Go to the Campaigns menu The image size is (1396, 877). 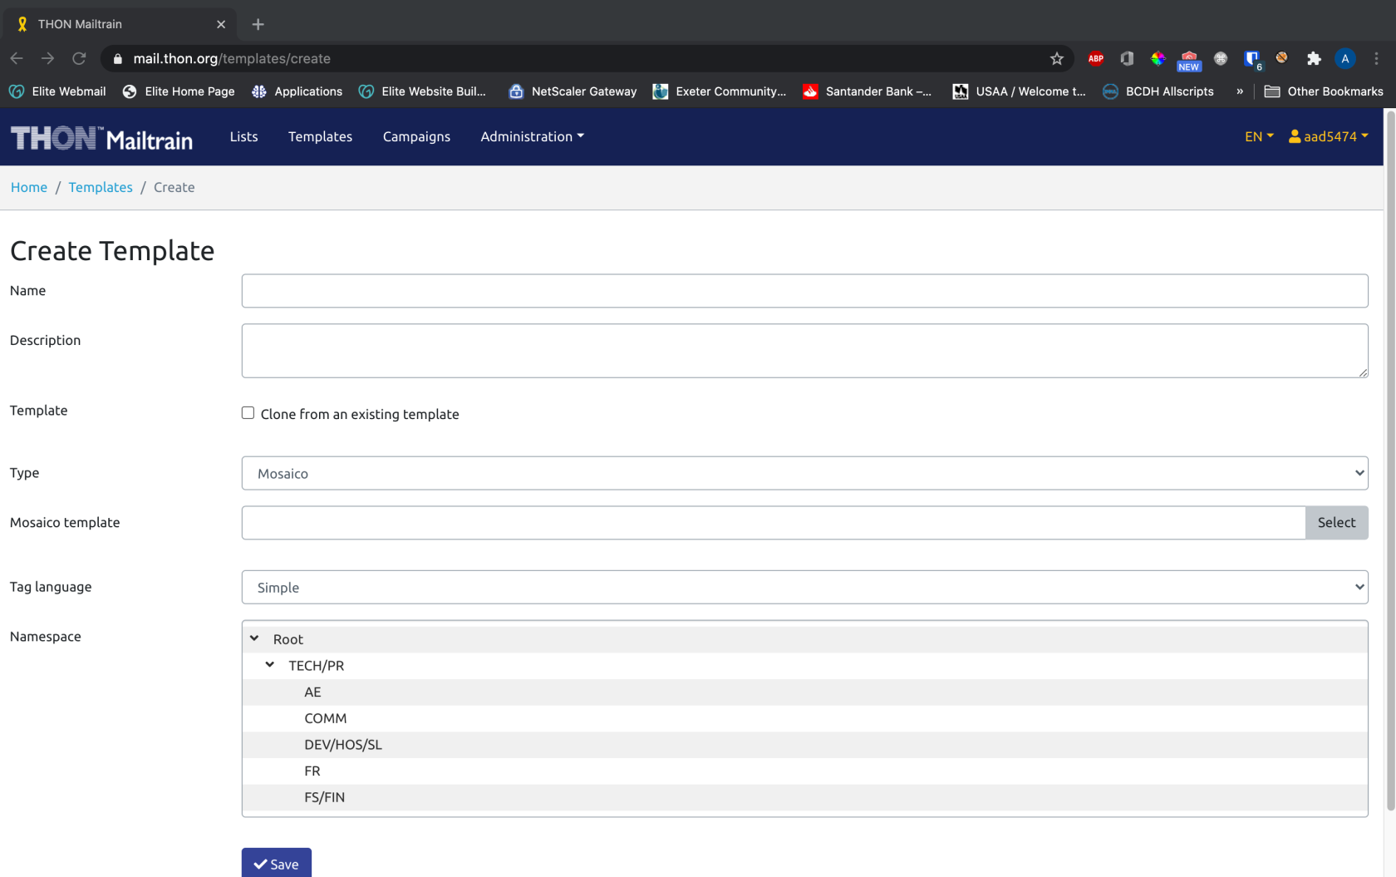(416, 136)
